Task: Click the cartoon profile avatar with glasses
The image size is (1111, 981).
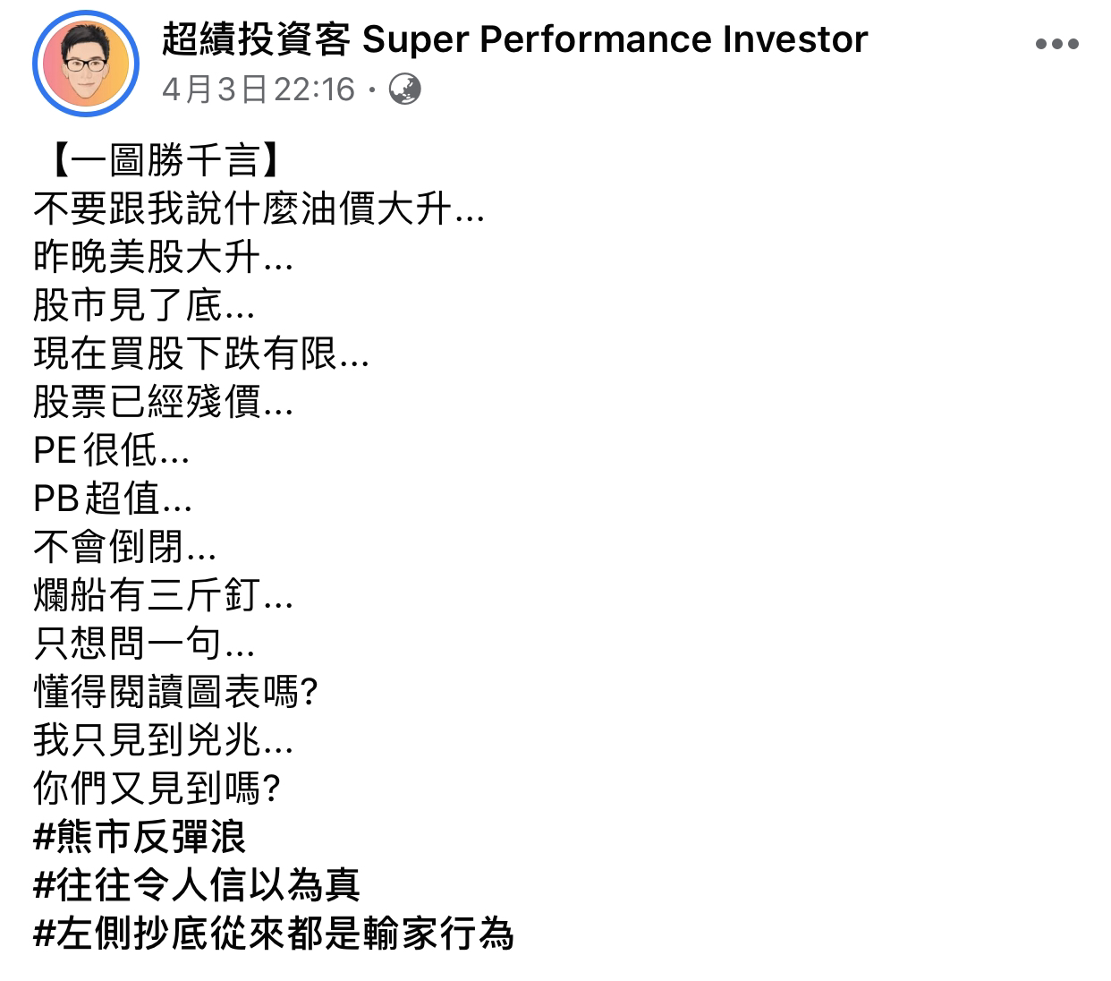Action: [x=86, y=64]
